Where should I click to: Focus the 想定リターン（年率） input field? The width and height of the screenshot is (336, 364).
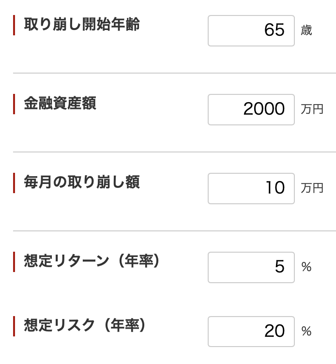(251, 267)
